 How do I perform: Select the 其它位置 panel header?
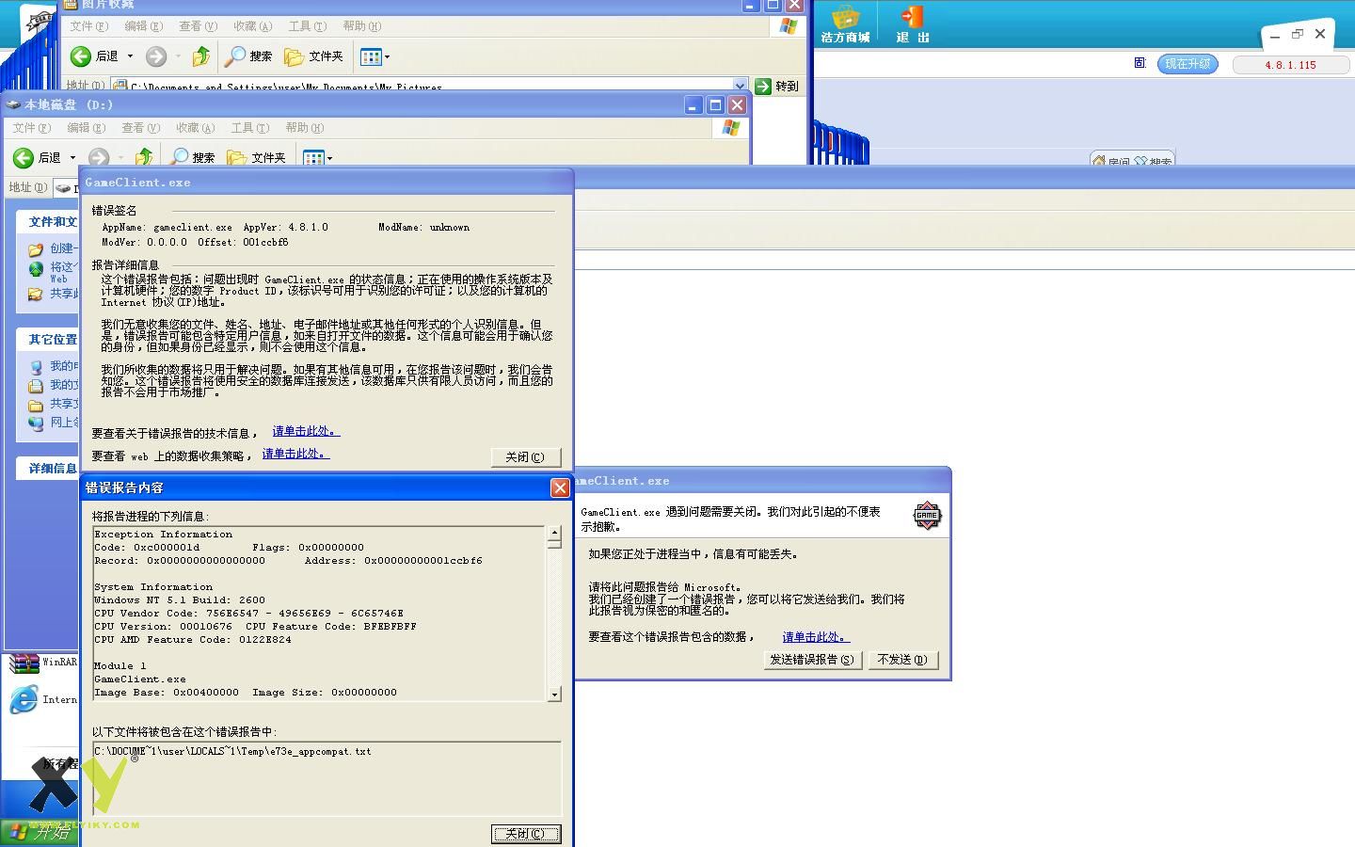(x=48, y=340)
